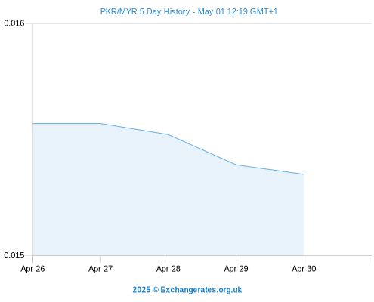Click the copyright symbol in footer
The height and width of the screenshot is (302, 374).
156,290
